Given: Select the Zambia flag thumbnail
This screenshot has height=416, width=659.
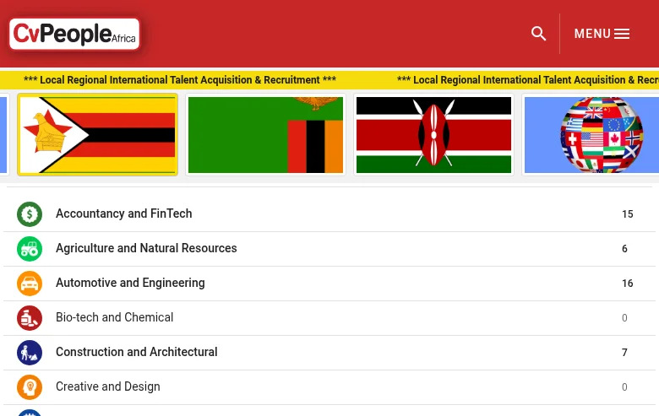Looking at the screenshot, I should point(265,135).
